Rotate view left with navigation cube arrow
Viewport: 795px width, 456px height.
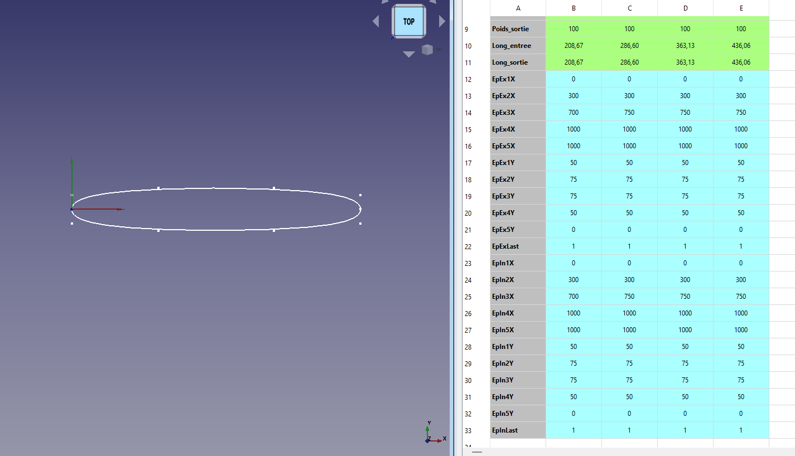[x=375, y=21]
